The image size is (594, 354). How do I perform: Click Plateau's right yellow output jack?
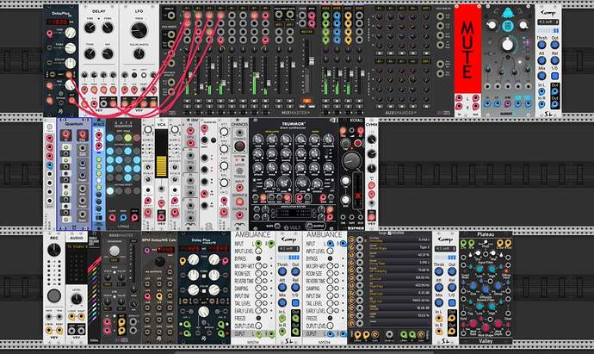508,244
